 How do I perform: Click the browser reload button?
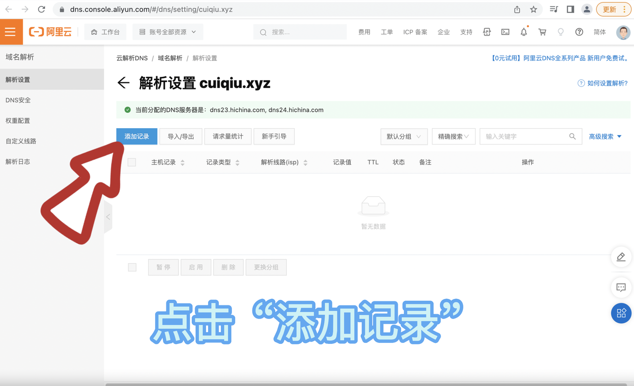42,9
